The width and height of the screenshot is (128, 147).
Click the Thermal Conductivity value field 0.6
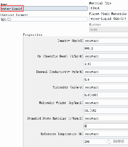(x=106, y=80)
